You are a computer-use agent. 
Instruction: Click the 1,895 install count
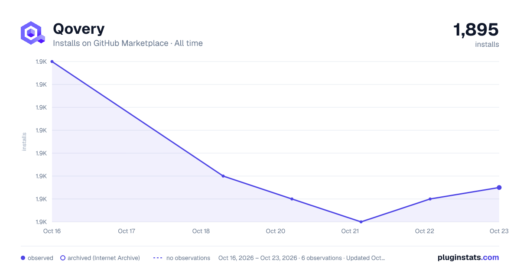(x=476, y=29)
